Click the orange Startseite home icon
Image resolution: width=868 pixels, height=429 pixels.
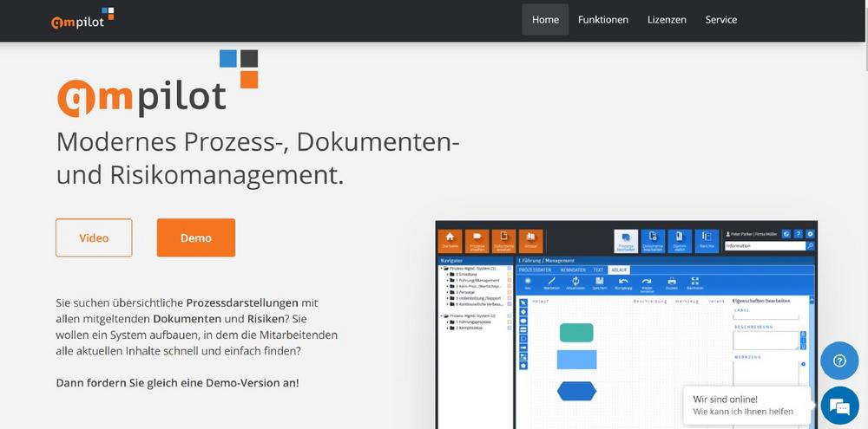click(450, 239)
